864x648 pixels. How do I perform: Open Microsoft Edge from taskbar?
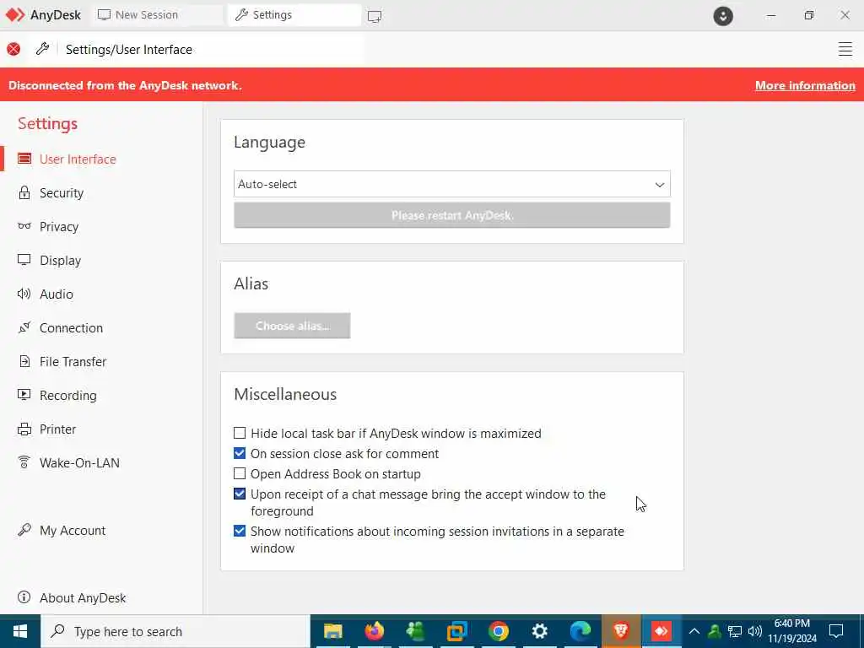click(580, 631)
